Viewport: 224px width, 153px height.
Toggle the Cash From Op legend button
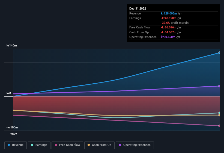(99, 145)
